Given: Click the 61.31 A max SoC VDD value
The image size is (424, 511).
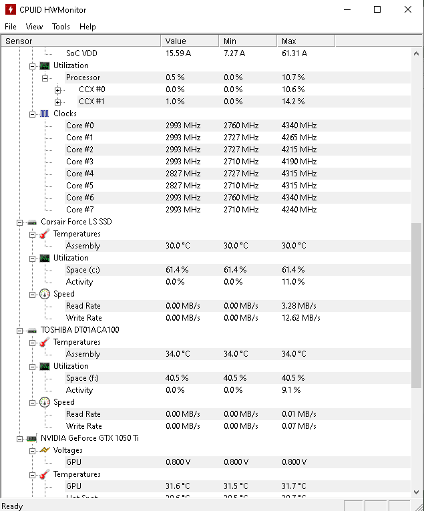Looking at the screenshot, I should [294, 53].
